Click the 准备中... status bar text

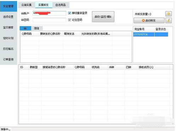coord(5,129)
